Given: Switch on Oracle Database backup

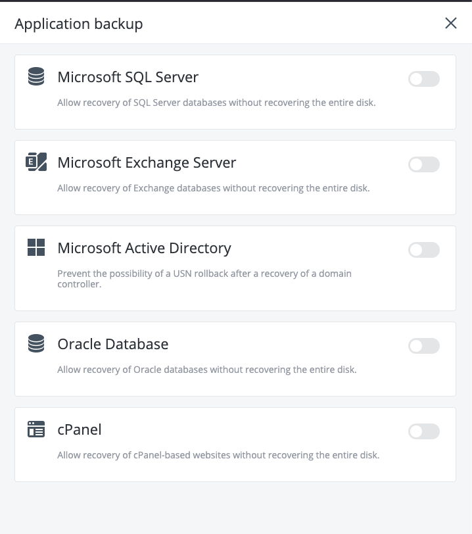Looking at the screenshot, I should 424,345.
